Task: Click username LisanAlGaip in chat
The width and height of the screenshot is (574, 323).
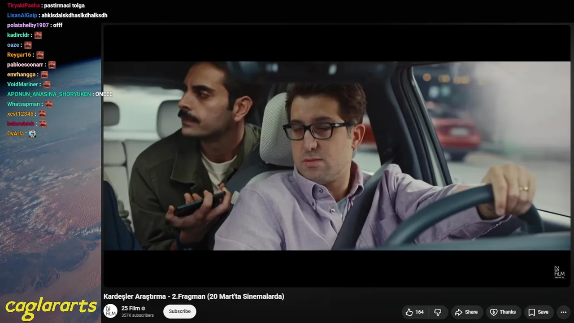Action: coord(22,15)
